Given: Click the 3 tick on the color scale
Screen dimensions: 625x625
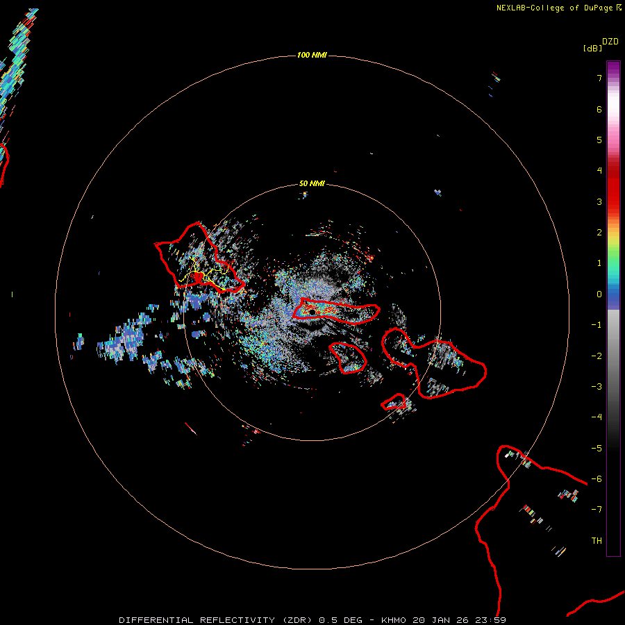Looking at the screenshot, I should [x=599, y=201].
